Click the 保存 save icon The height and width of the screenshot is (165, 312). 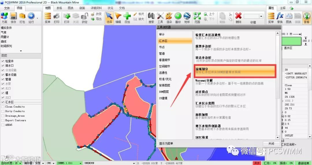pyautogui.click(x=13, y=18)
